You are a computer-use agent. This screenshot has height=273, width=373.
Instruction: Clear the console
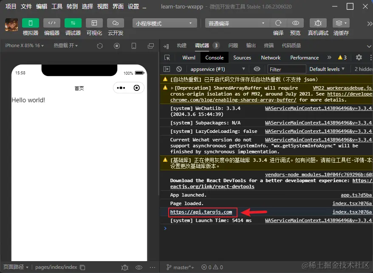pyautogui.click(x=179, y=69)
